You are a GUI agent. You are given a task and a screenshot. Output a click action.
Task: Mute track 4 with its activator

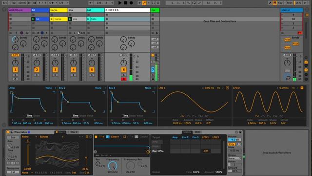(74, 69)
